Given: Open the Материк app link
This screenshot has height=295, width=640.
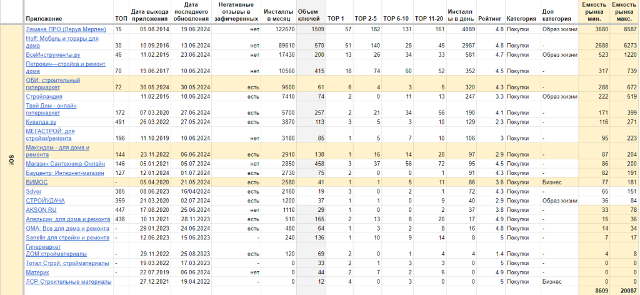Looking at the screenshot, I should 37,272.
